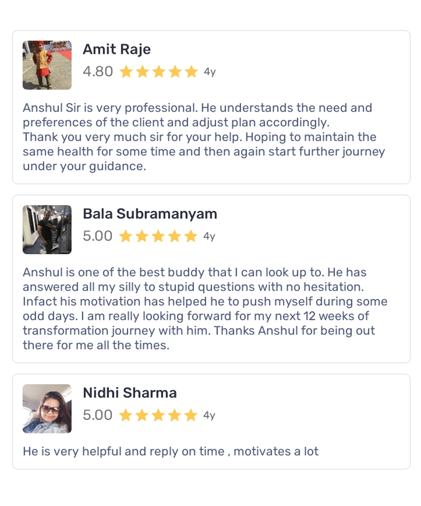Screen dimensions: 421x506
Task: Select Bala Subramanyam's review text paragraph
Action: coord(205,309)
